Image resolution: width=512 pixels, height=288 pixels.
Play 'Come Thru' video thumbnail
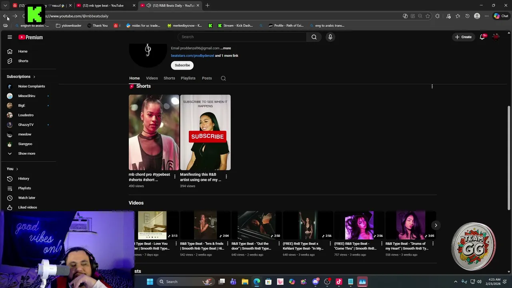pyautogui.click(x=359, y=225)
